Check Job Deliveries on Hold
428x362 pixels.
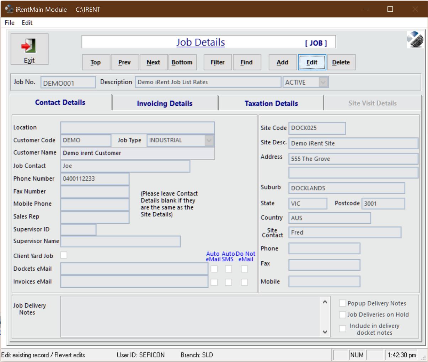(342, 314)
